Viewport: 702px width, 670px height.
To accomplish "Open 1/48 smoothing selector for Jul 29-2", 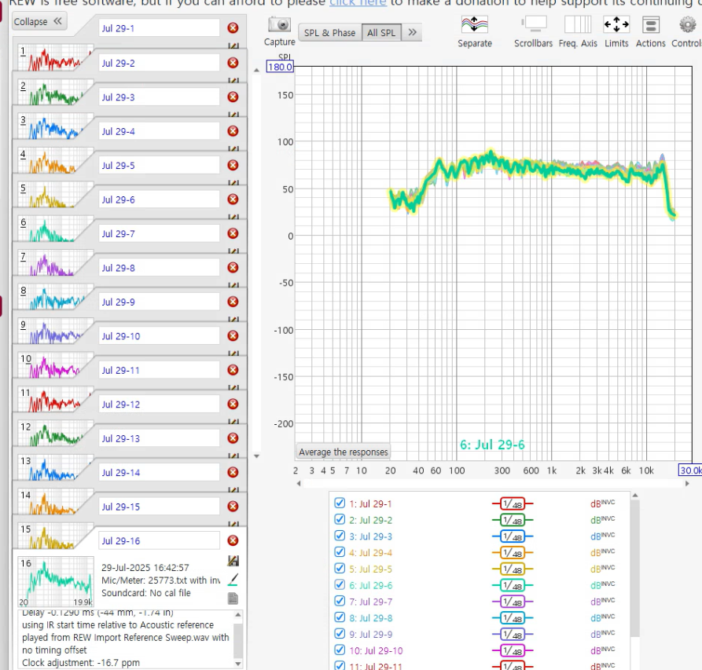I will (513, 520).
